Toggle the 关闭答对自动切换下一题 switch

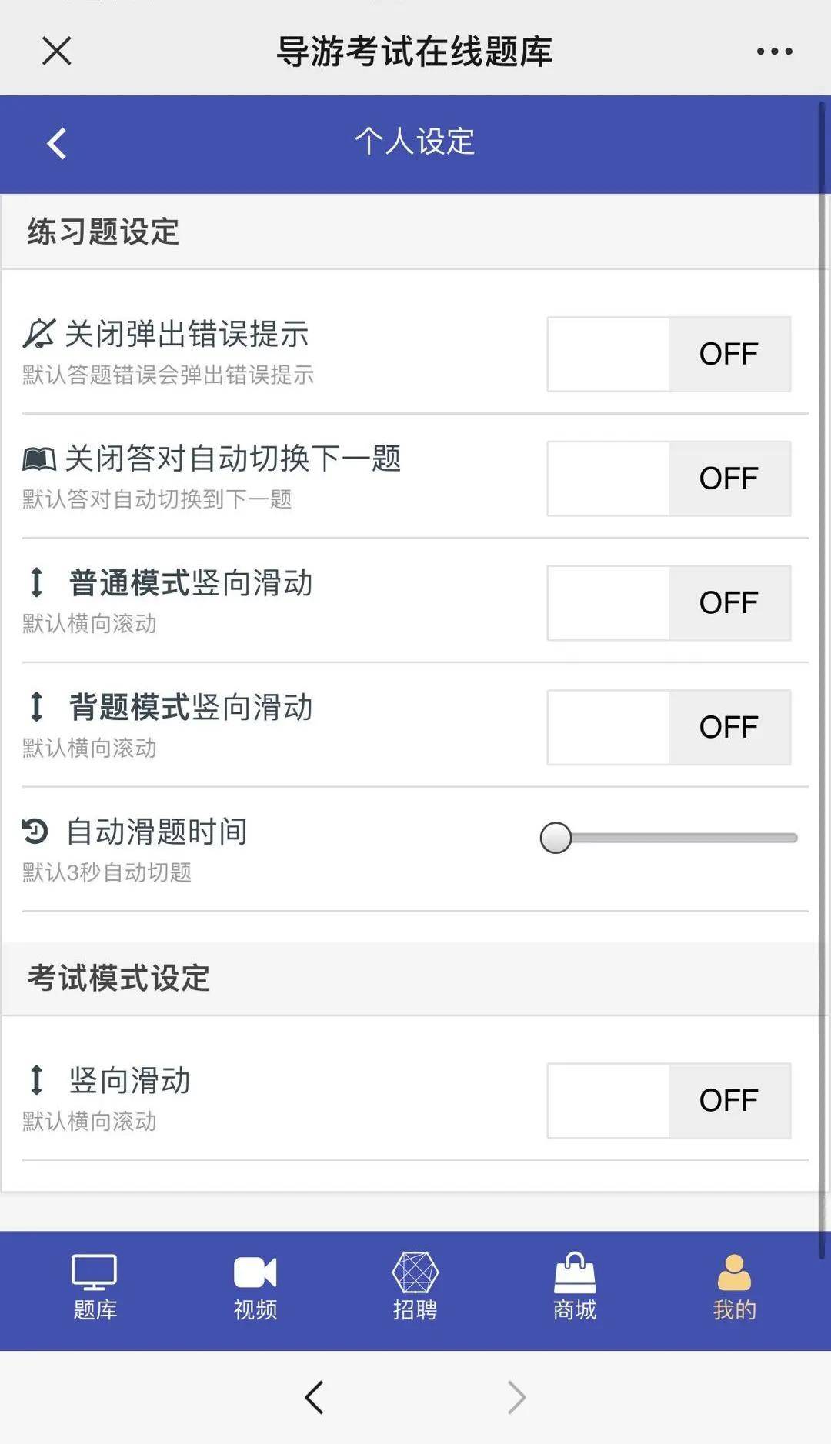point(669,479)
